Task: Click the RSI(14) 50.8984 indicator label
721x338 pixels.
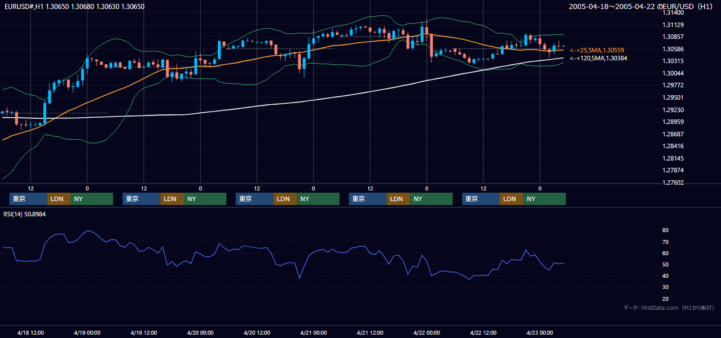Action: 25,214
